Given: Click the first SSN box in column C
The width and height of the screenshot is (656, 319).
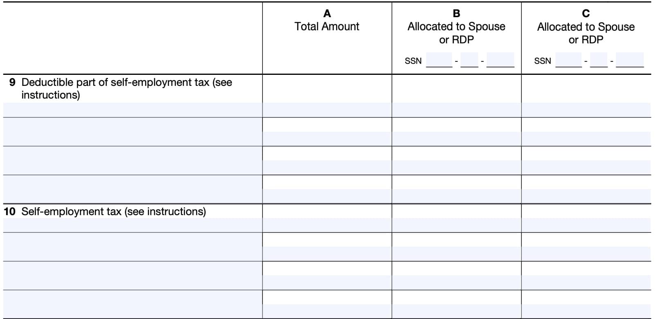Looking at the screenshot, I should [568, 60].
